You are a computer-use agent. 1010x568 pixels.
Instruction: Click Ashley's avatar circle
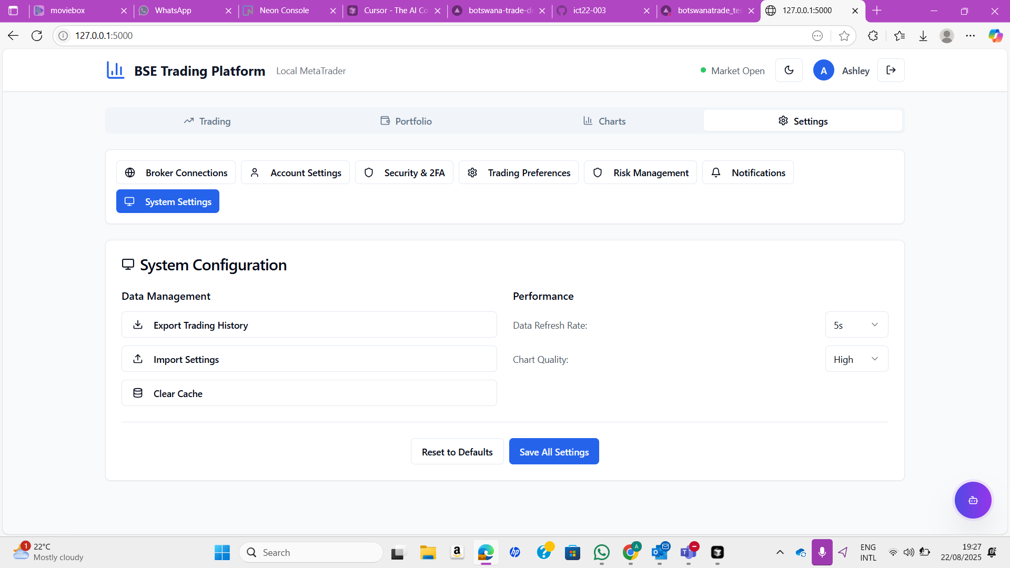823,70
